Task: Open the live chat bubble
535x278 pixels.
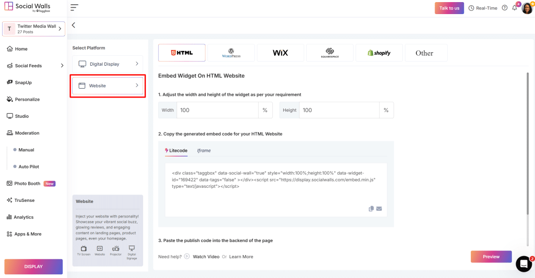Action: tap(524, 264)
